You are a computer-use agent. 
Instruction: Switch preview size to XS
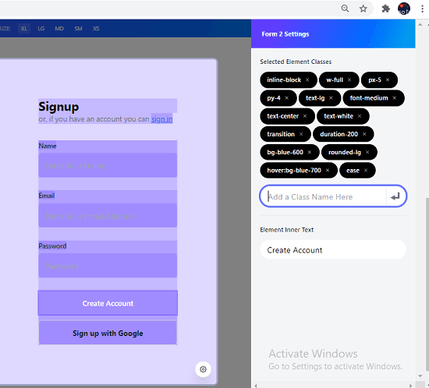point(96,28)
